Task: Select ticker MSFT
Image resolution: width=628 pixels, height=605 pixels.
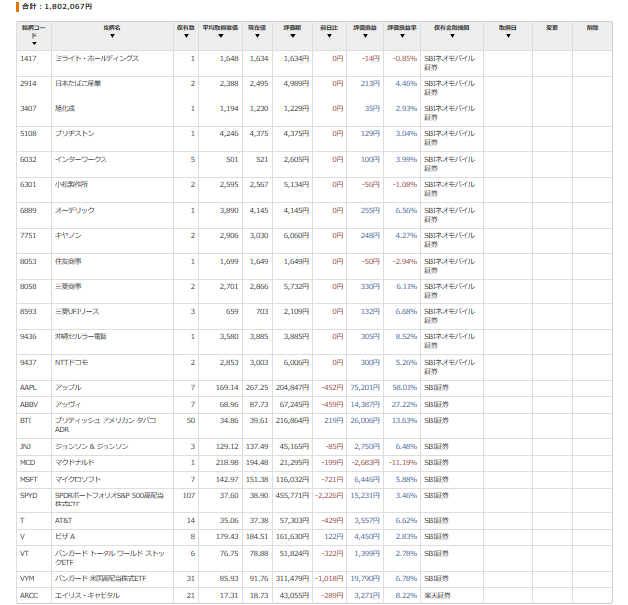Action: coord(29,480)
